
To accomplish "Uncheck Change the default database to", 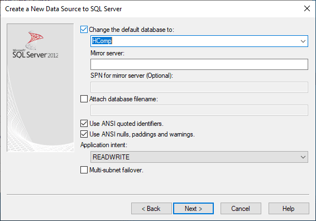I will coord(84,30).
